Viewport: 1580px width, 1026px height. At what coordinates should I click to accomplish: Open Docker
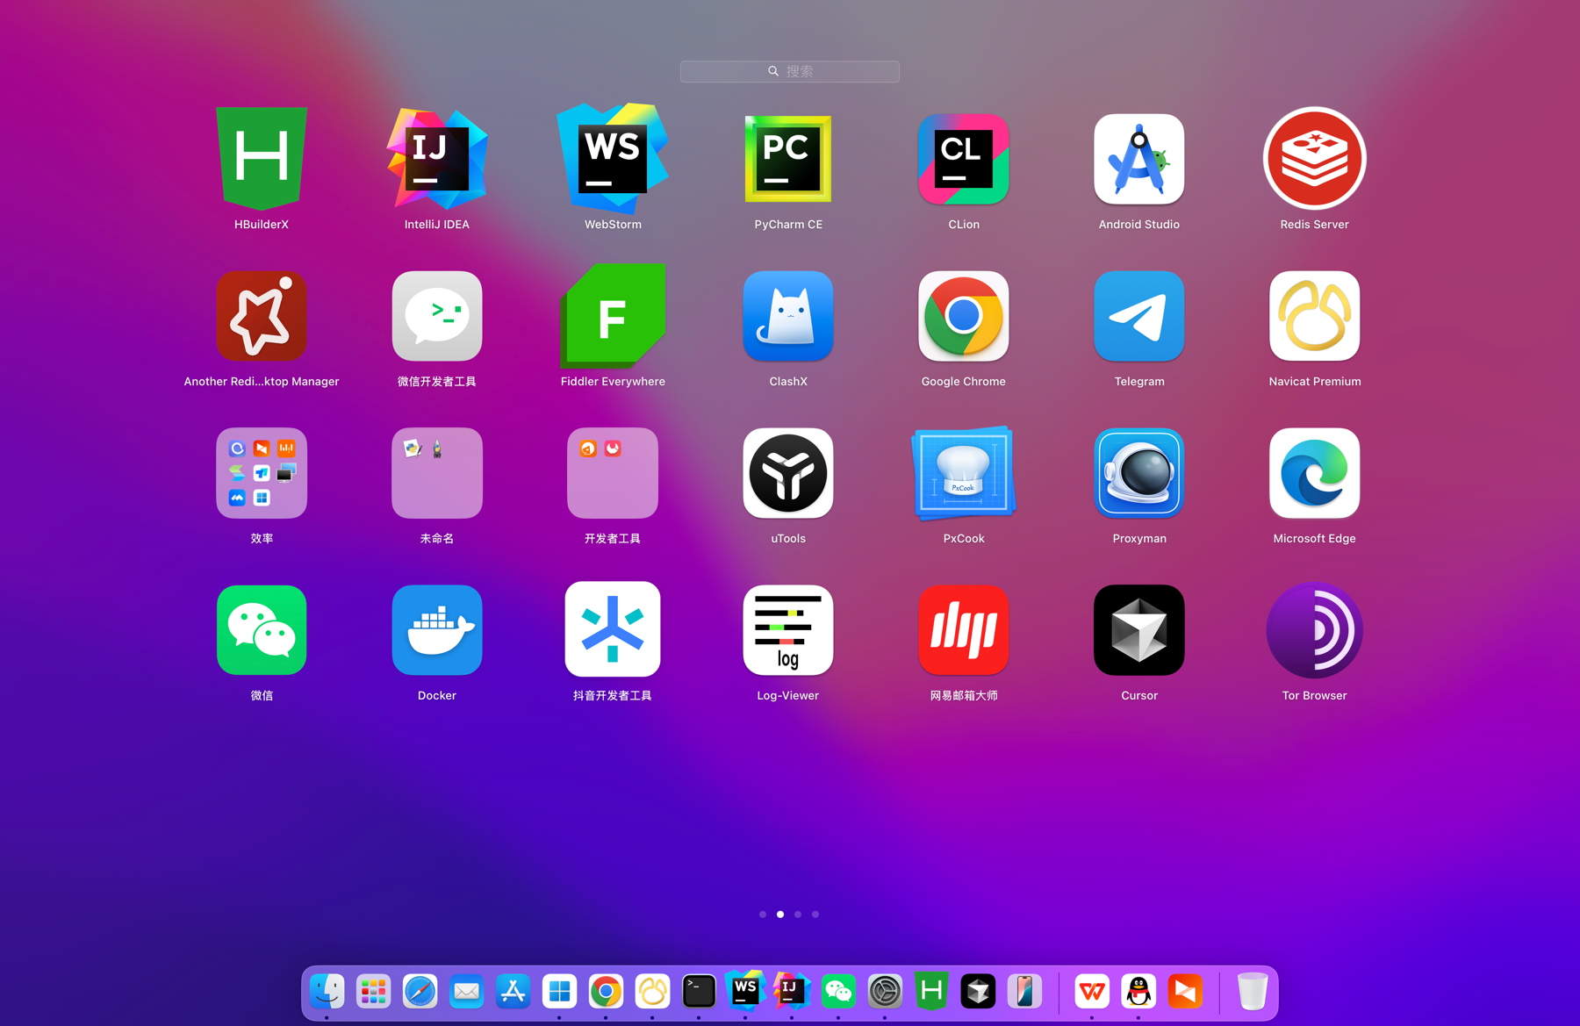[437, 630]
